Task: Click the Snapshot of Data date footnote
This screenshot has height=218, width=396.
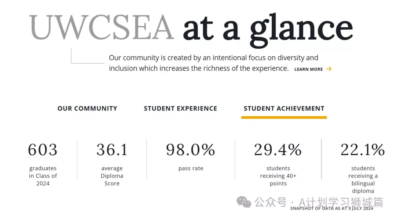Action: point(331,208)
